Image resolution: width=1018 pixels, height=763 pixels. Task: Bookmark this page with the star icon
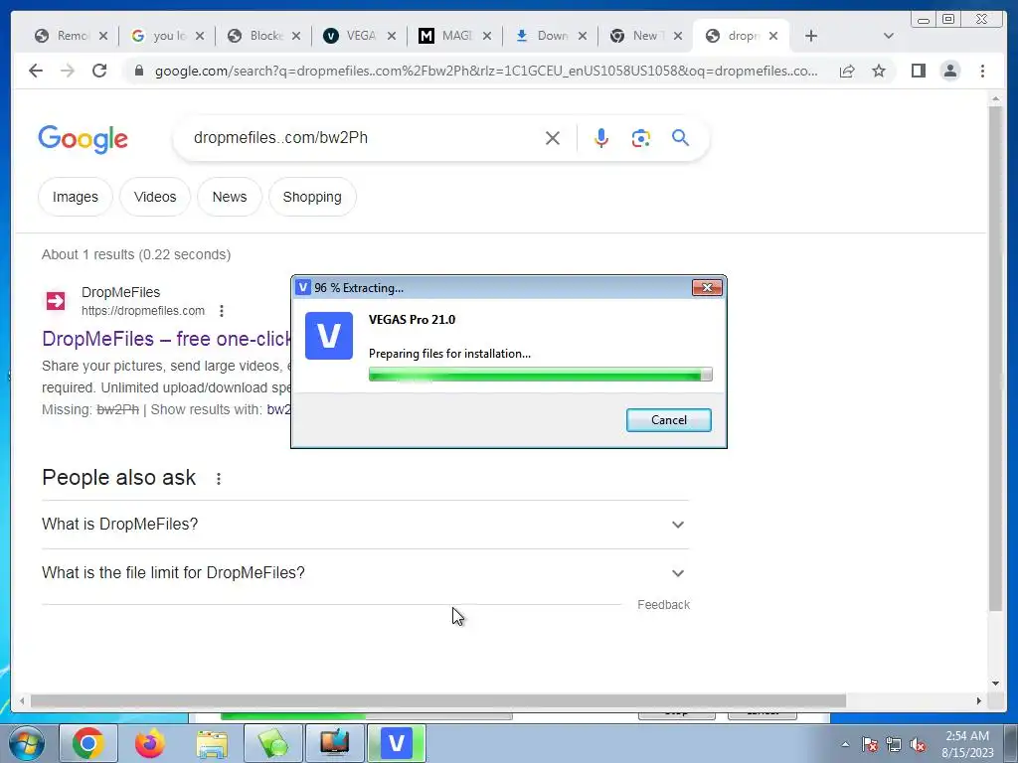[879, 71]
